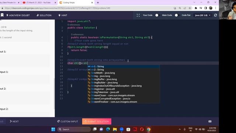236x133 pixels.
Task: Open the Chrome three-dot menu
Action: 215,8
